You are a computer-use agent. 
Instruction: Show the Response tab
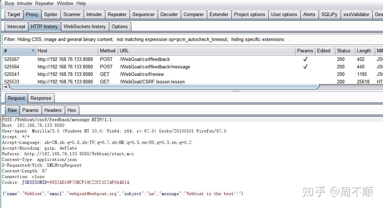pos(41,98)
